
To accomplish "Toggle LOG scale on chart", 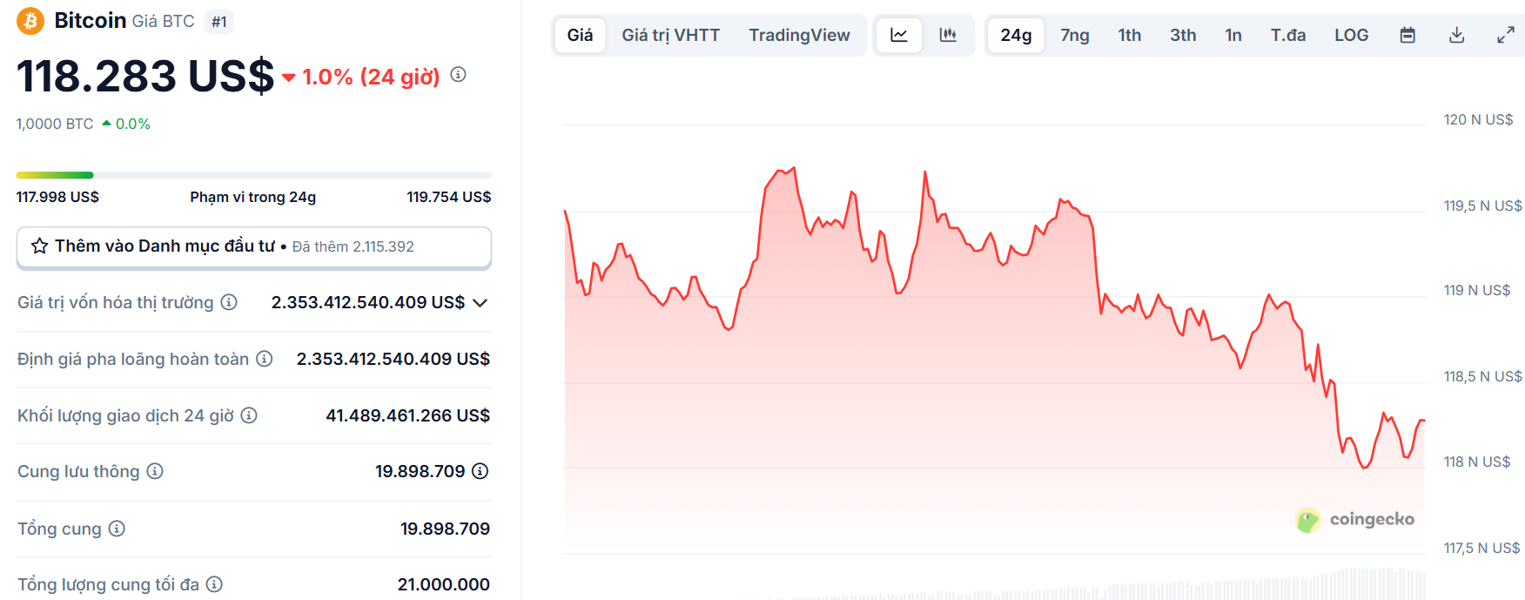I will tap(1352, 35).
